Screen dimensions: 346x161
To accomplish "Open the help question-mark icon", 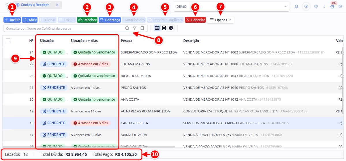I will (316, 6).
